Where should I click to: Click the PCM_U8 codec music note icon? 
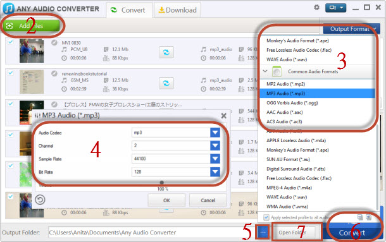coord(64,49)
